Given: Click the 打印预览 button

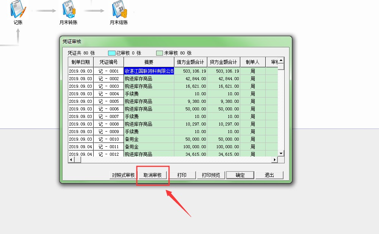Looking at the screenshot, I should [211, 175].
